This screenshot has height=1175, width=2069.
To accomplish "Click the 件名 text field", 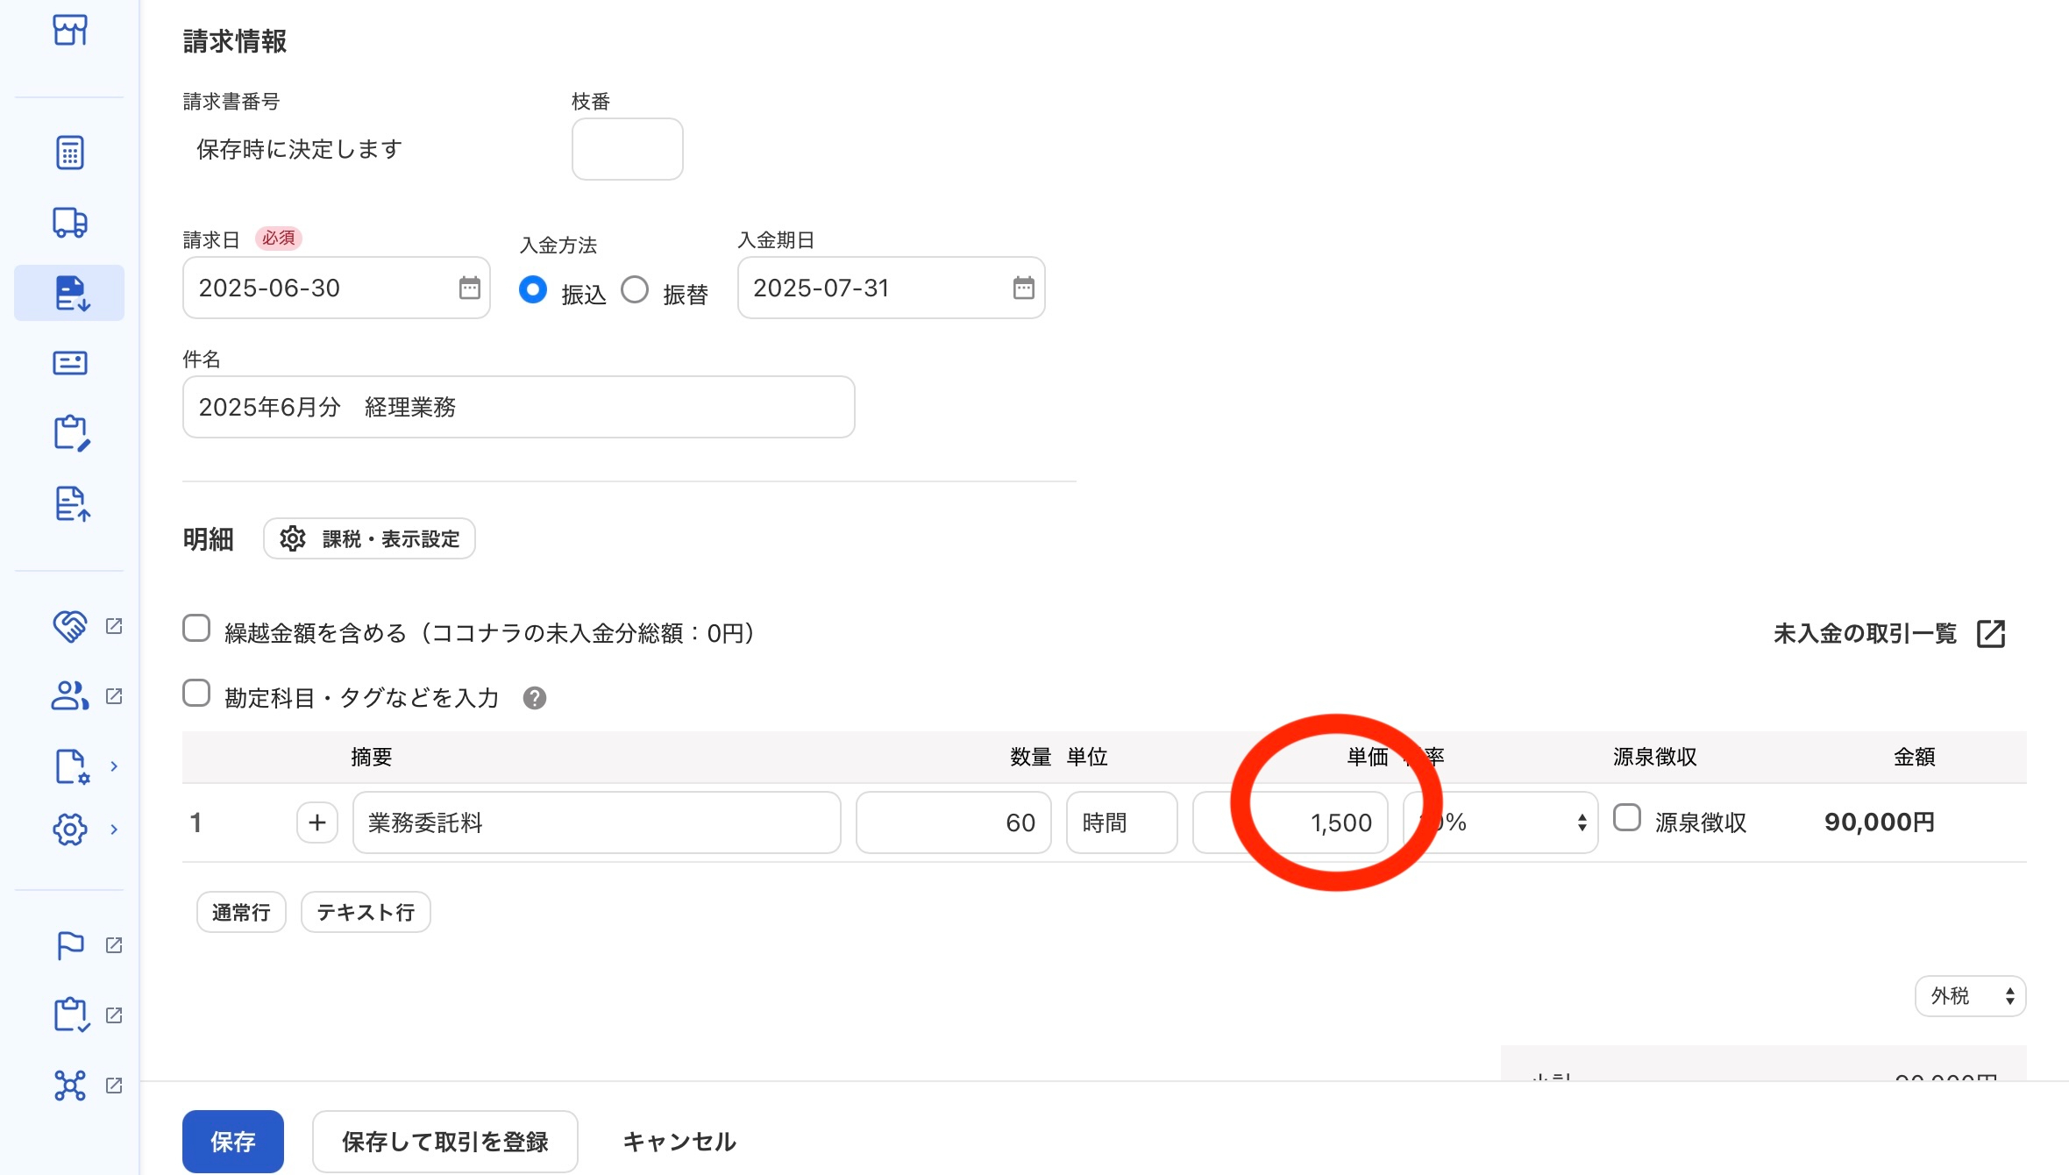I will [x=518, y=407].
